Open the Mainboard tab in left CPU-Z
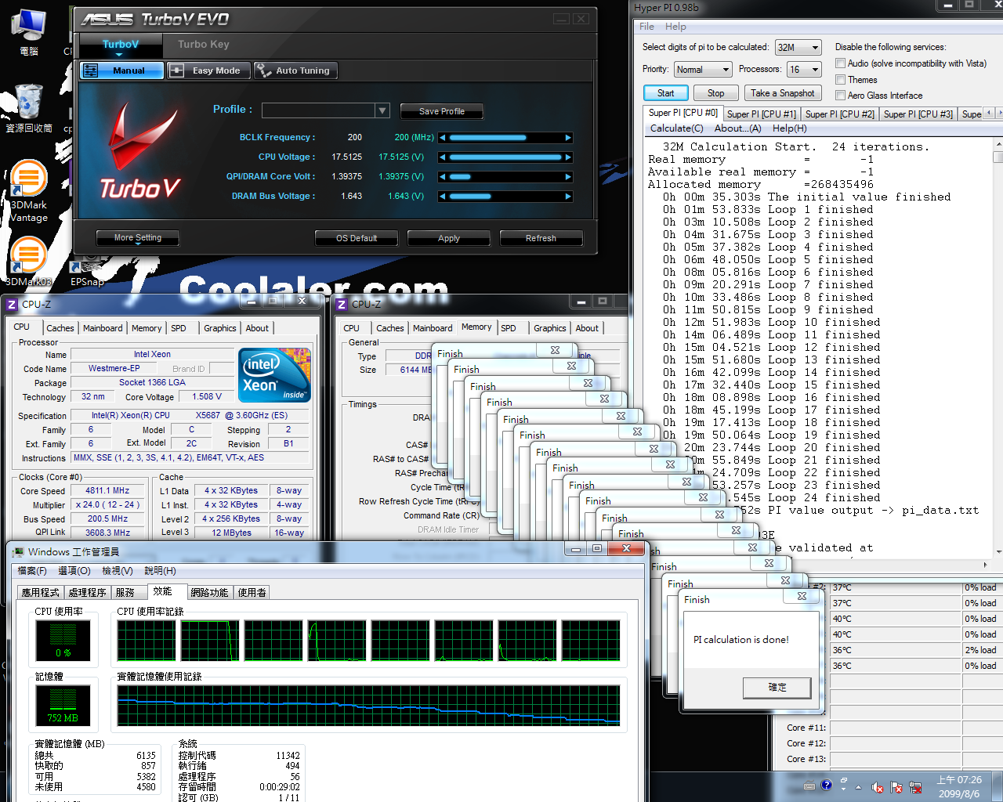The height and width of the screenshot is (802, 1003). [103, 328]
